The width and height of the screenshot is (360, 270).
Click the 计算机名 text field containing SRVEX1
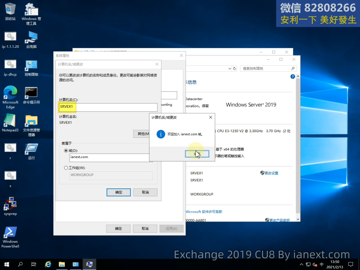coord(108,107)
